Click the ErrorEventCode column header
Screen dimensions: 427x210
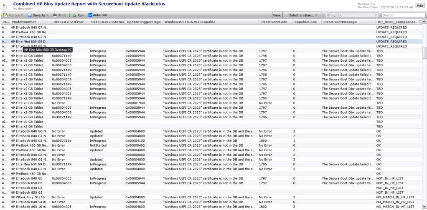273,22
